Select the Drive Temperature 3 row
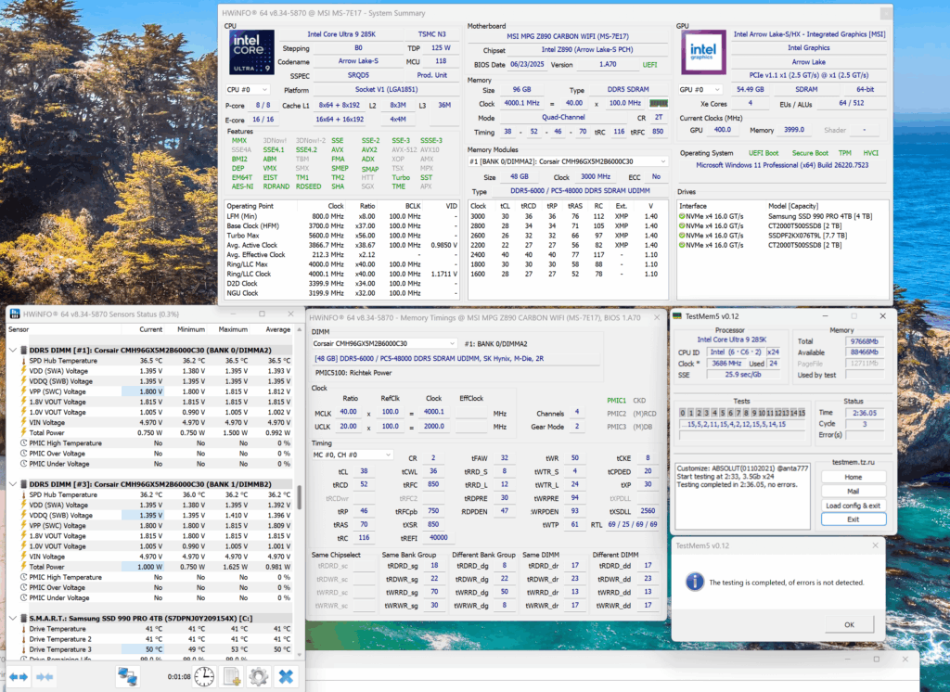This screenshot has width=950, height=692. [149, 649]
